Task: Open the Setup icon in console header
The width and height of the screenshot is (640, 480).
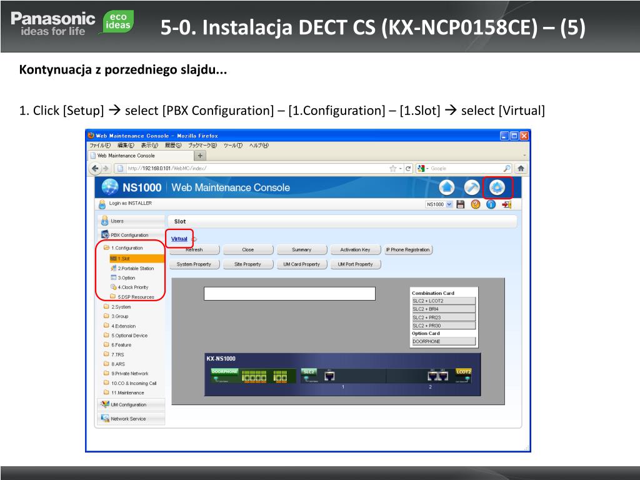Action: pyautogui.click(x=497, y=187)
